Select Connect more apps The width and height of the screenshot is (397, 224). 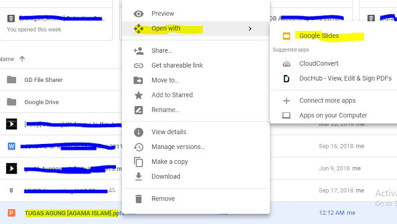coord(334,101)
